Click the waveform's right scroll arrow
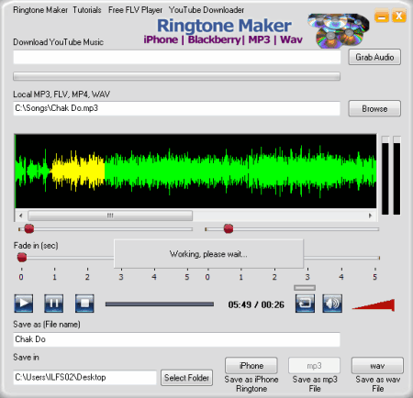 pyautogui.click(x=371, y=216)
